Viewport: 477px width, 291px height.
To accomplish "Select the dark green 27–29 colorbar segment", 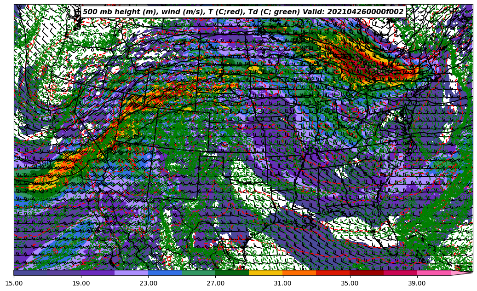I will click(232, 273).
